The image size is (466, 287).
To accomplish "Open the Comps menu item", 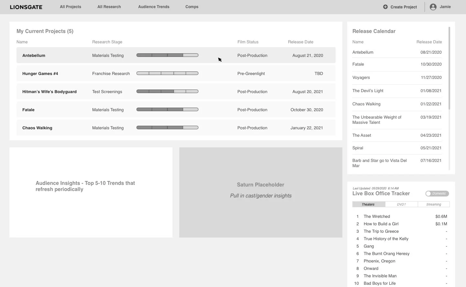I will [192, 7].
